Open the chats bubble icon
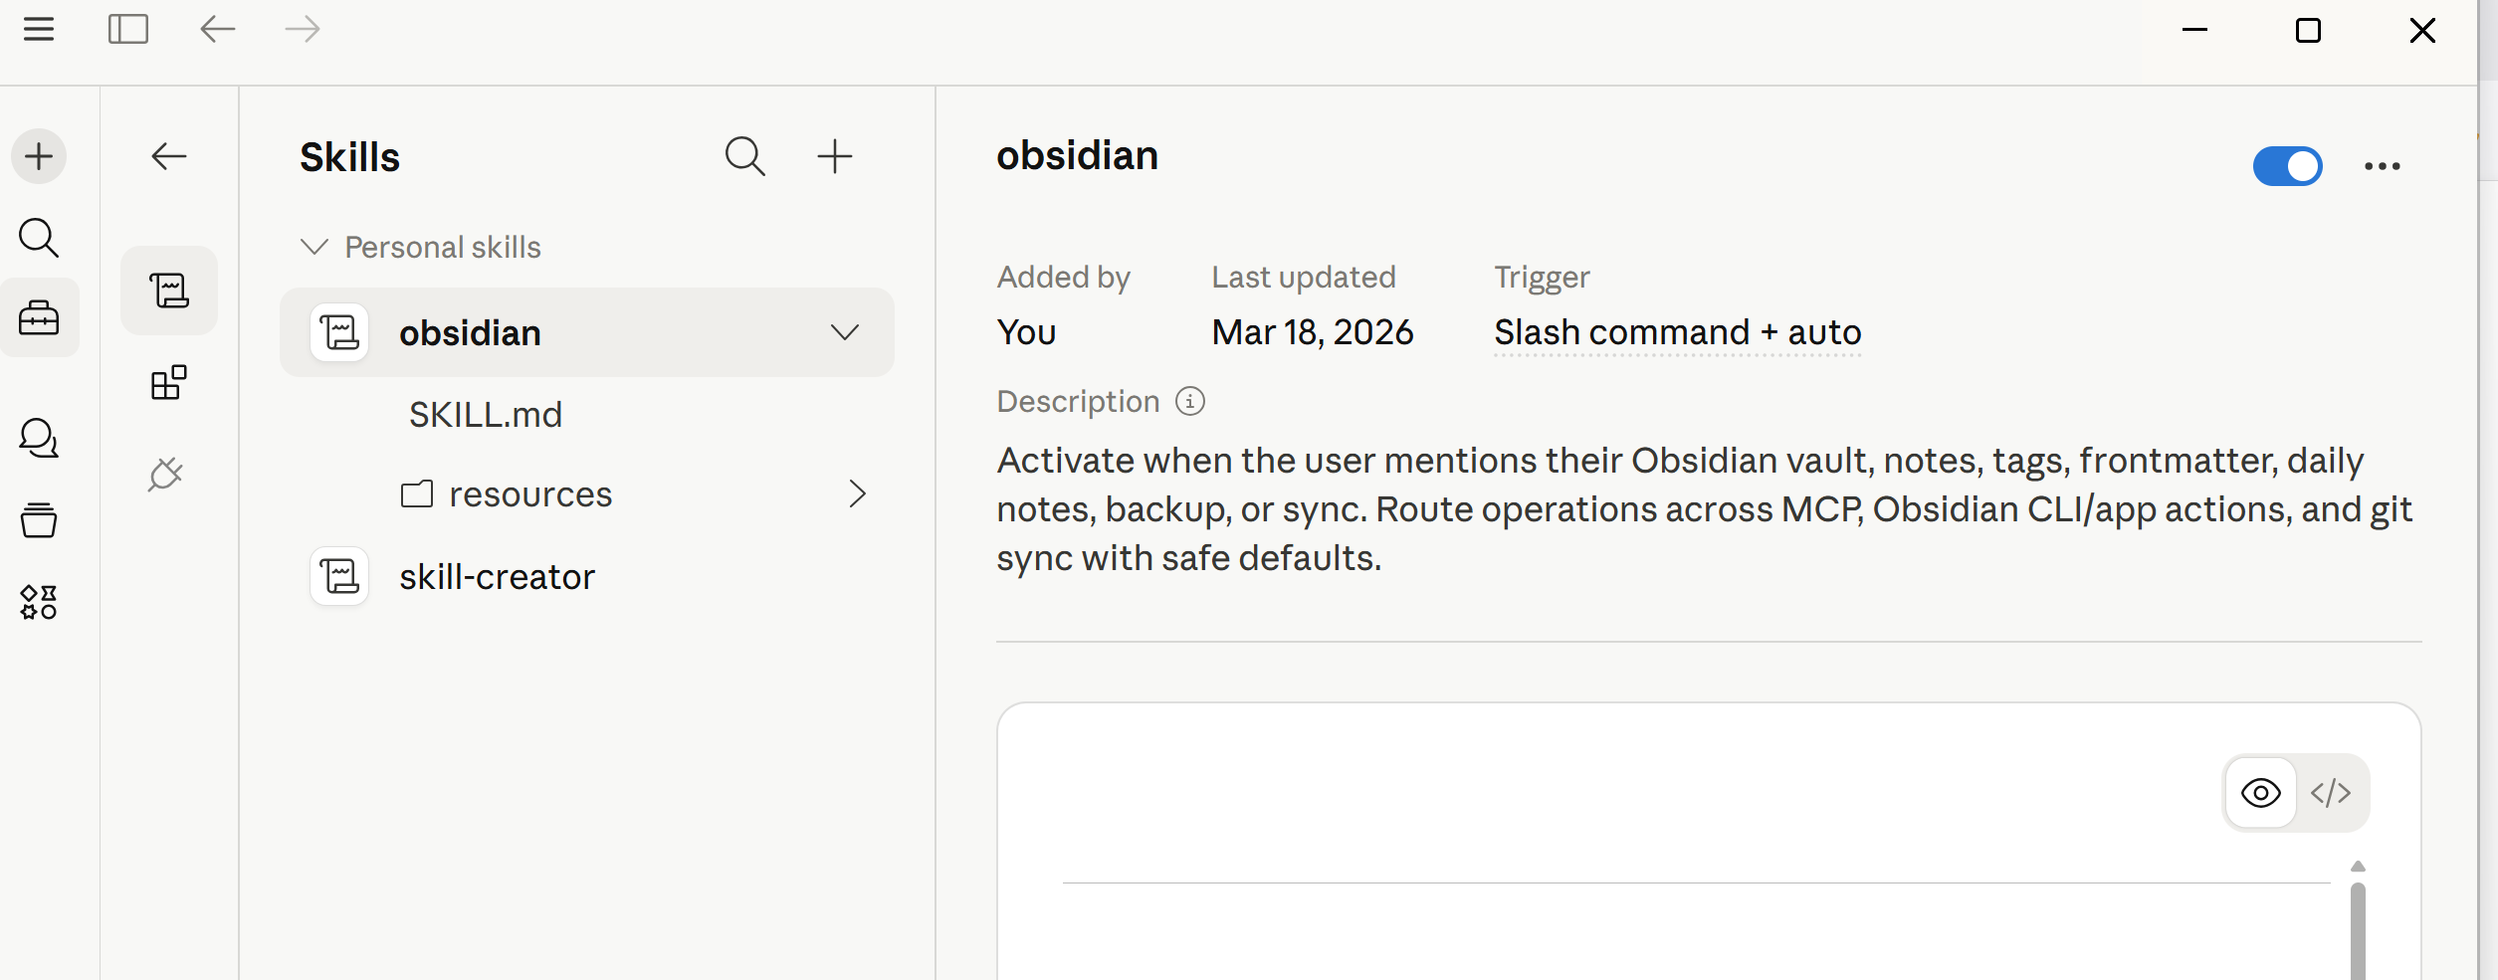The height and width of the screenshot is (980, 2498). (39, 438)
